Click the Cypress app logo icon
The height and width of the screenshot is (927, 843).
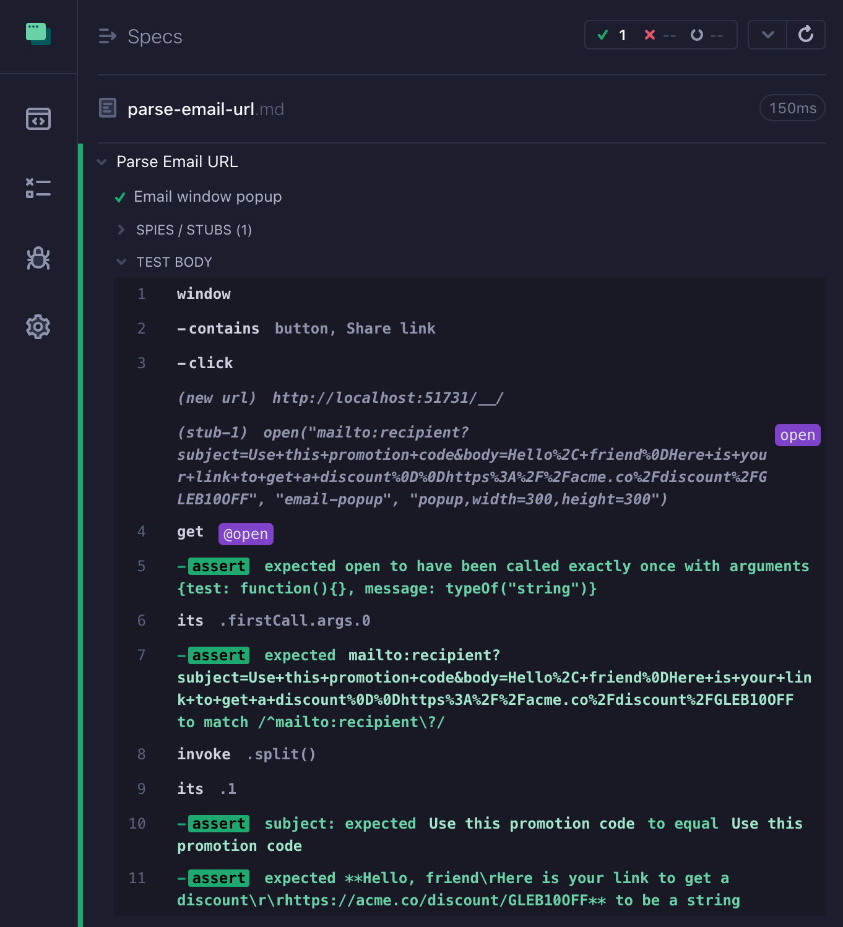[38, 34]
